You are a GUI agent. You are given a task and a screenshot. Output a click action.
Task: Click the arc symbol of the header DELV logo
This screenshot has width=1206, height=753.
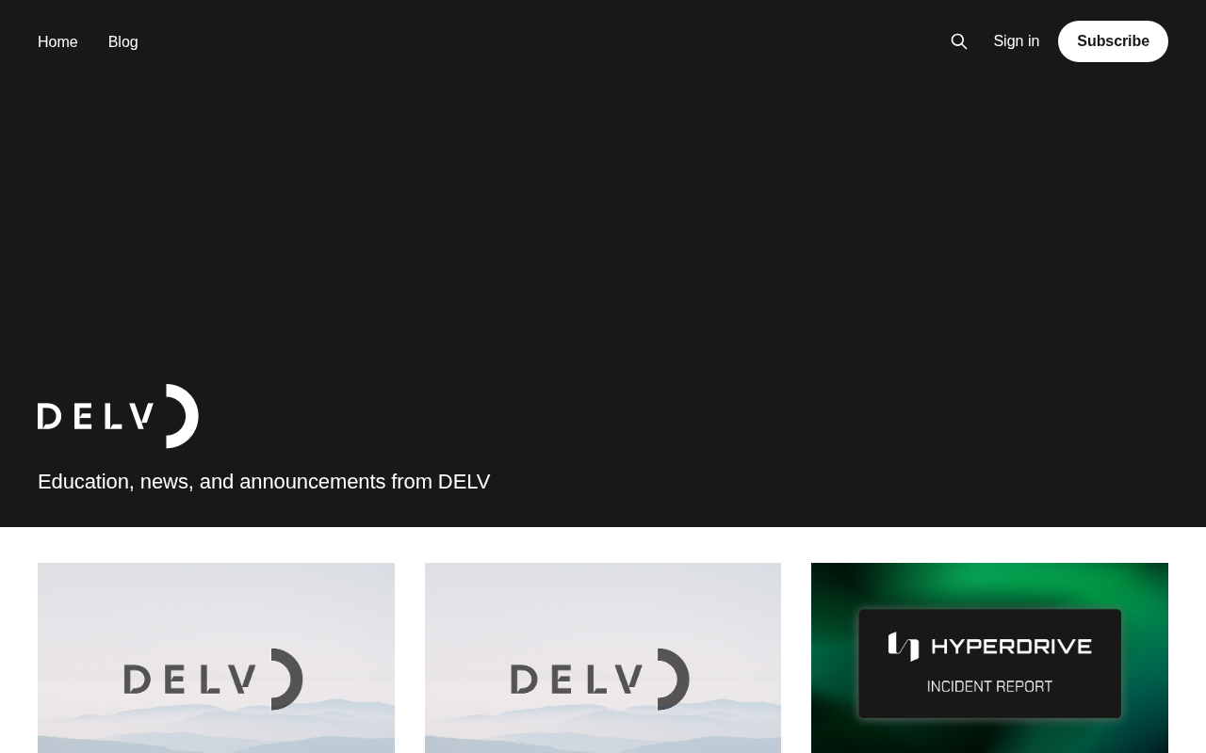pos(183,416)
